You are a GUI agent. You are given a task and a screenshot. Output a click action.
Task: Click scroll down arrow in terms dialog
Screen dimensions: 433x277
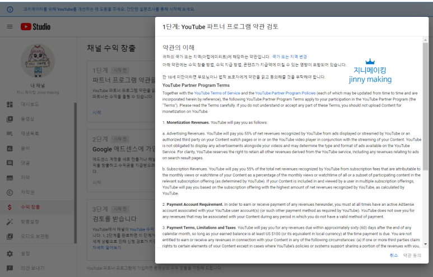(x=425, y=244)
